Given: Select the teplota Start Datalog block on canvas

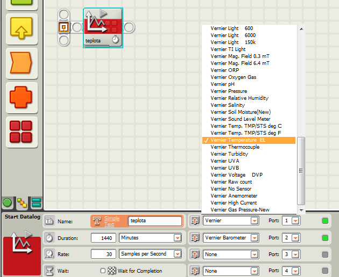Looking at the screenshot, I should (103, 27).
